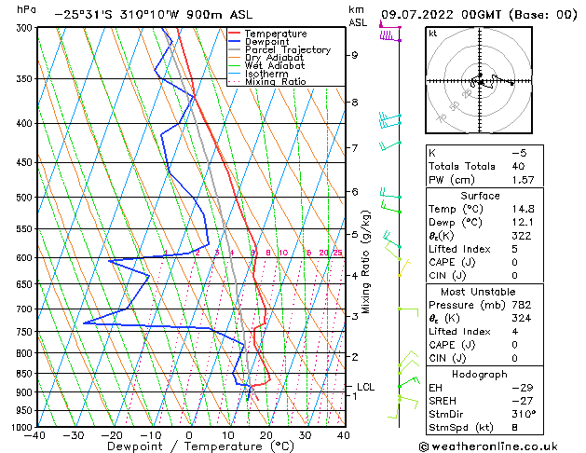Click the hodograph polar plot
Screen dimensions: 586x453
pos(479,80)
